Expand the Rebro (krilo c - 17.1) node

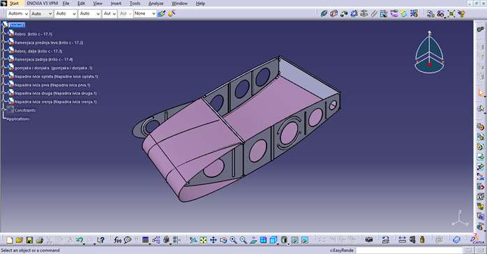tap(3, 33)
